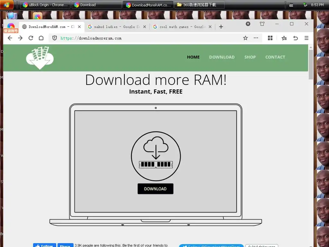Click the undo closed tab icon

tap(296, 38)
